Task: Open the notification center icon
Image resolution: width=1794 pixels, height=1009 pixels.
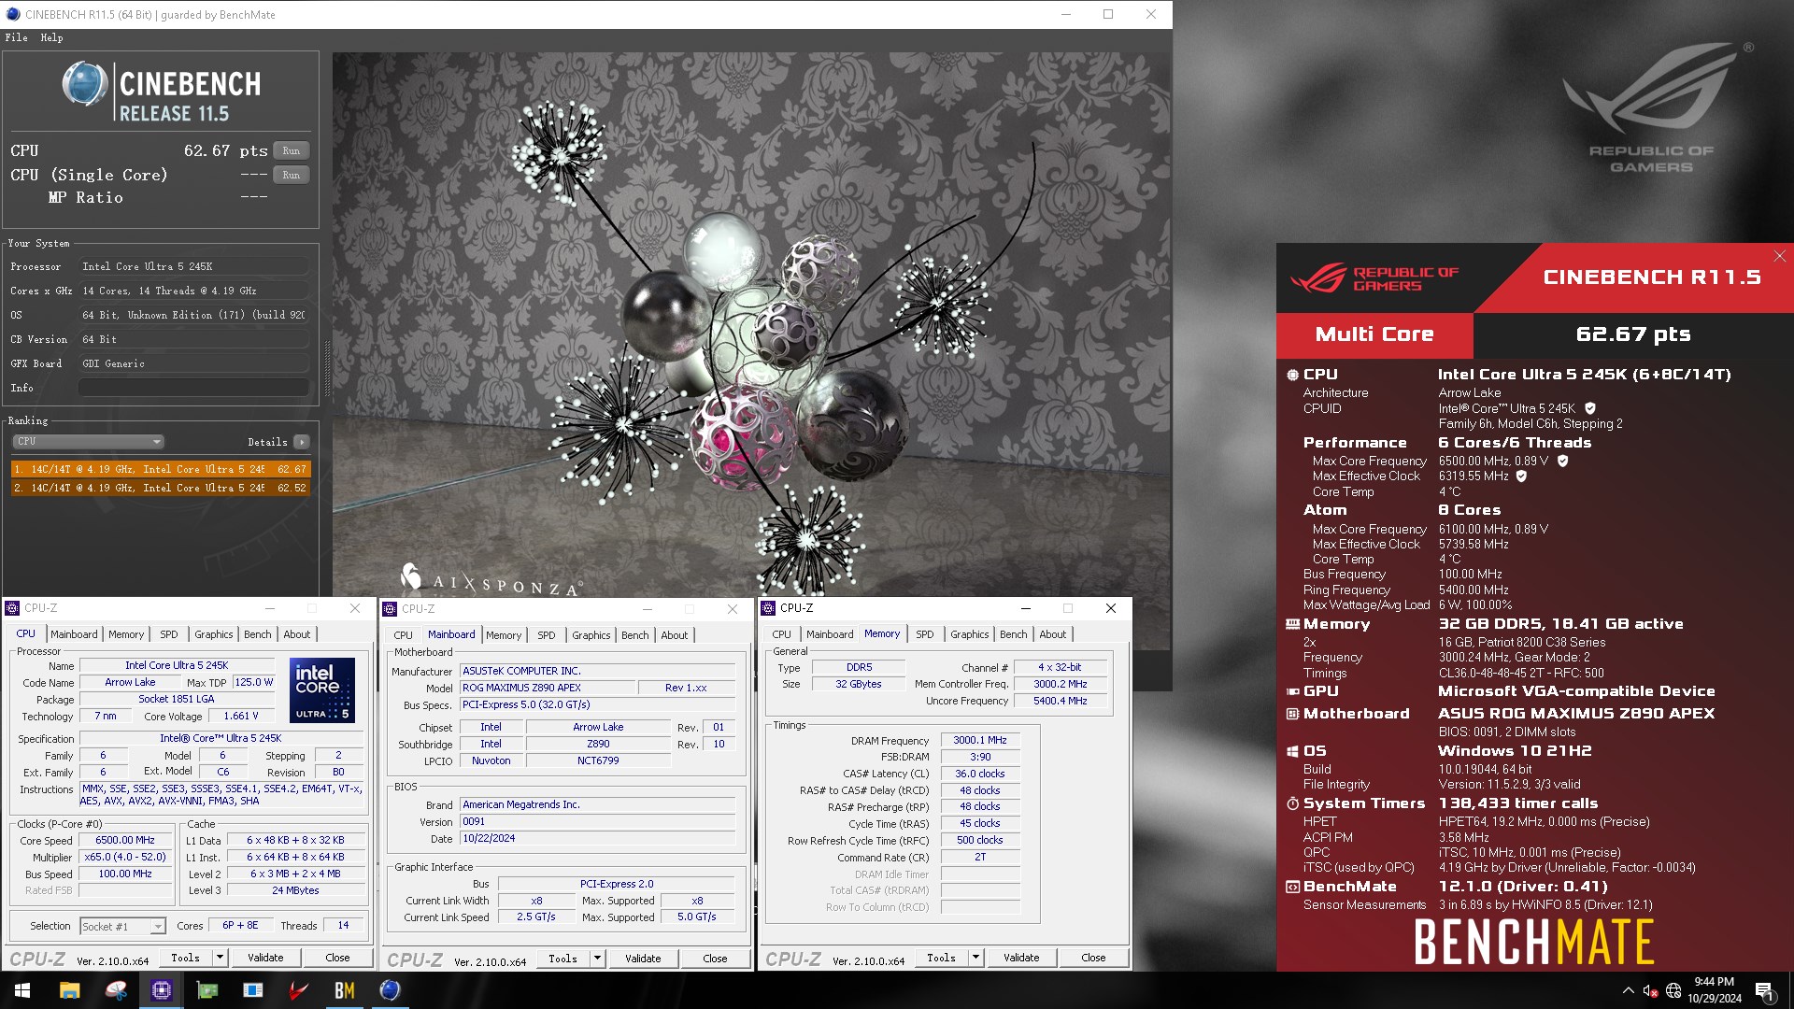Action: (1765, 991)
